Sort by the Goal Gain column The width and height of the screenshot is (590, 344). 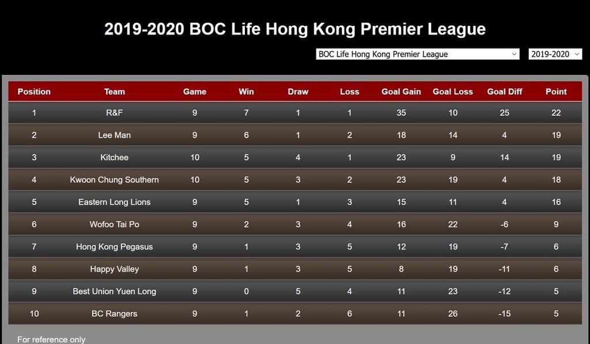(401, 92)
